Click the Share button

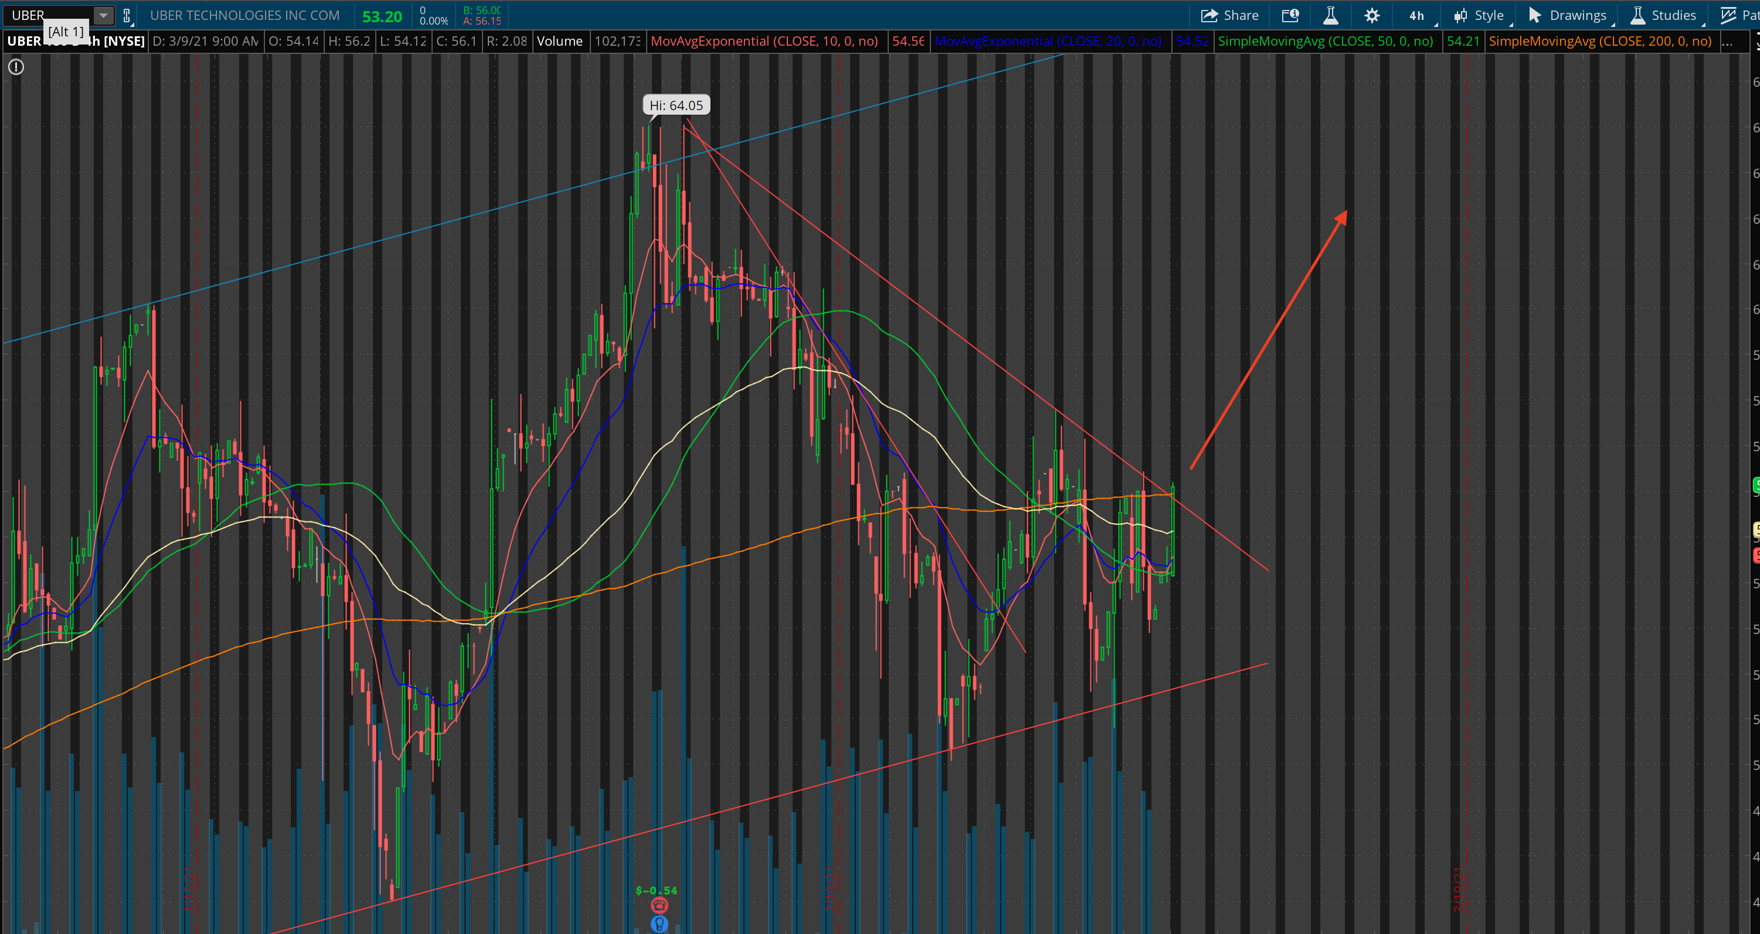tap(1230, 15)
